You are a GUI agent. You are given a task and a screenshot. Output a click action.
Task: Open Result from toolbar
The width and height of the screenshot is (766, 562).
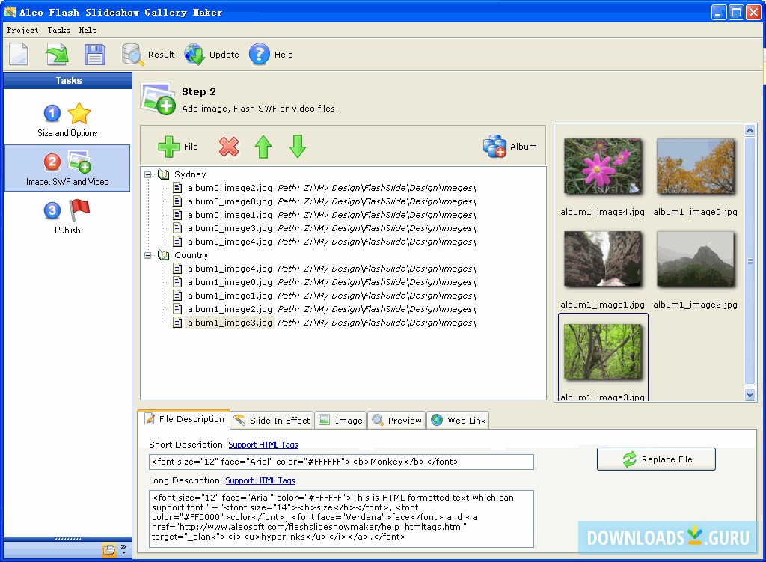pos(149,55)
